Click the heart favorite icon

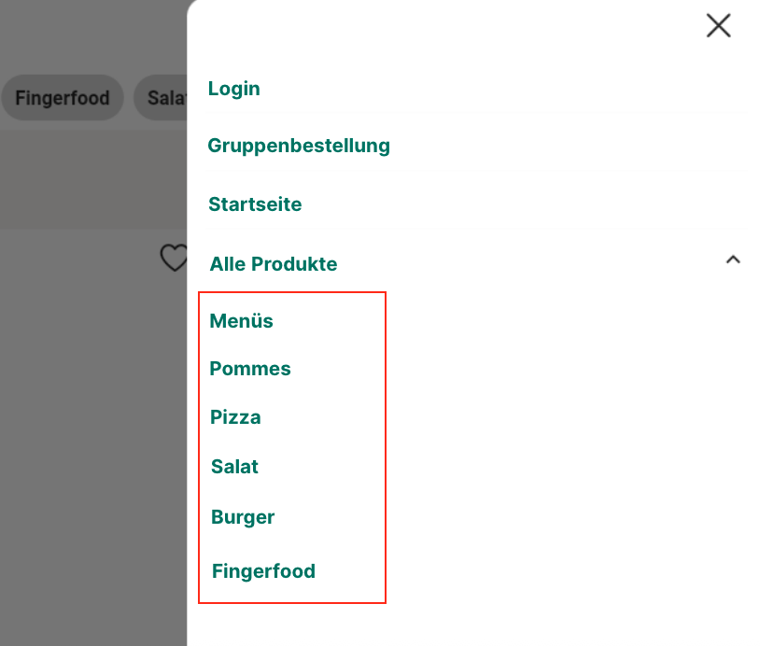[x=174, y=258]
